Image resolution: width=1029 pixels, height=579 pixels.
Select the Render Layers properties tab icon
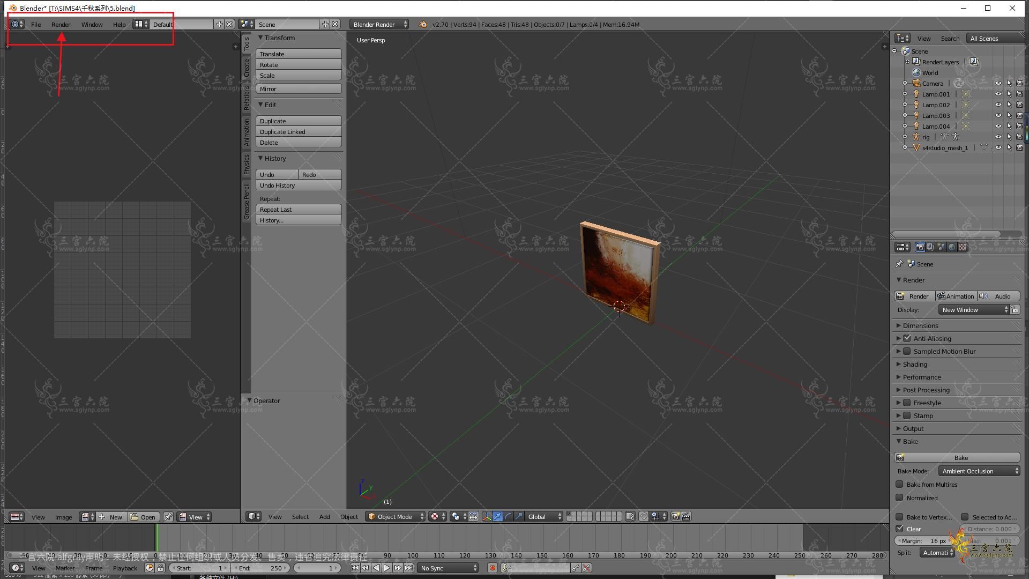point(930,247)
